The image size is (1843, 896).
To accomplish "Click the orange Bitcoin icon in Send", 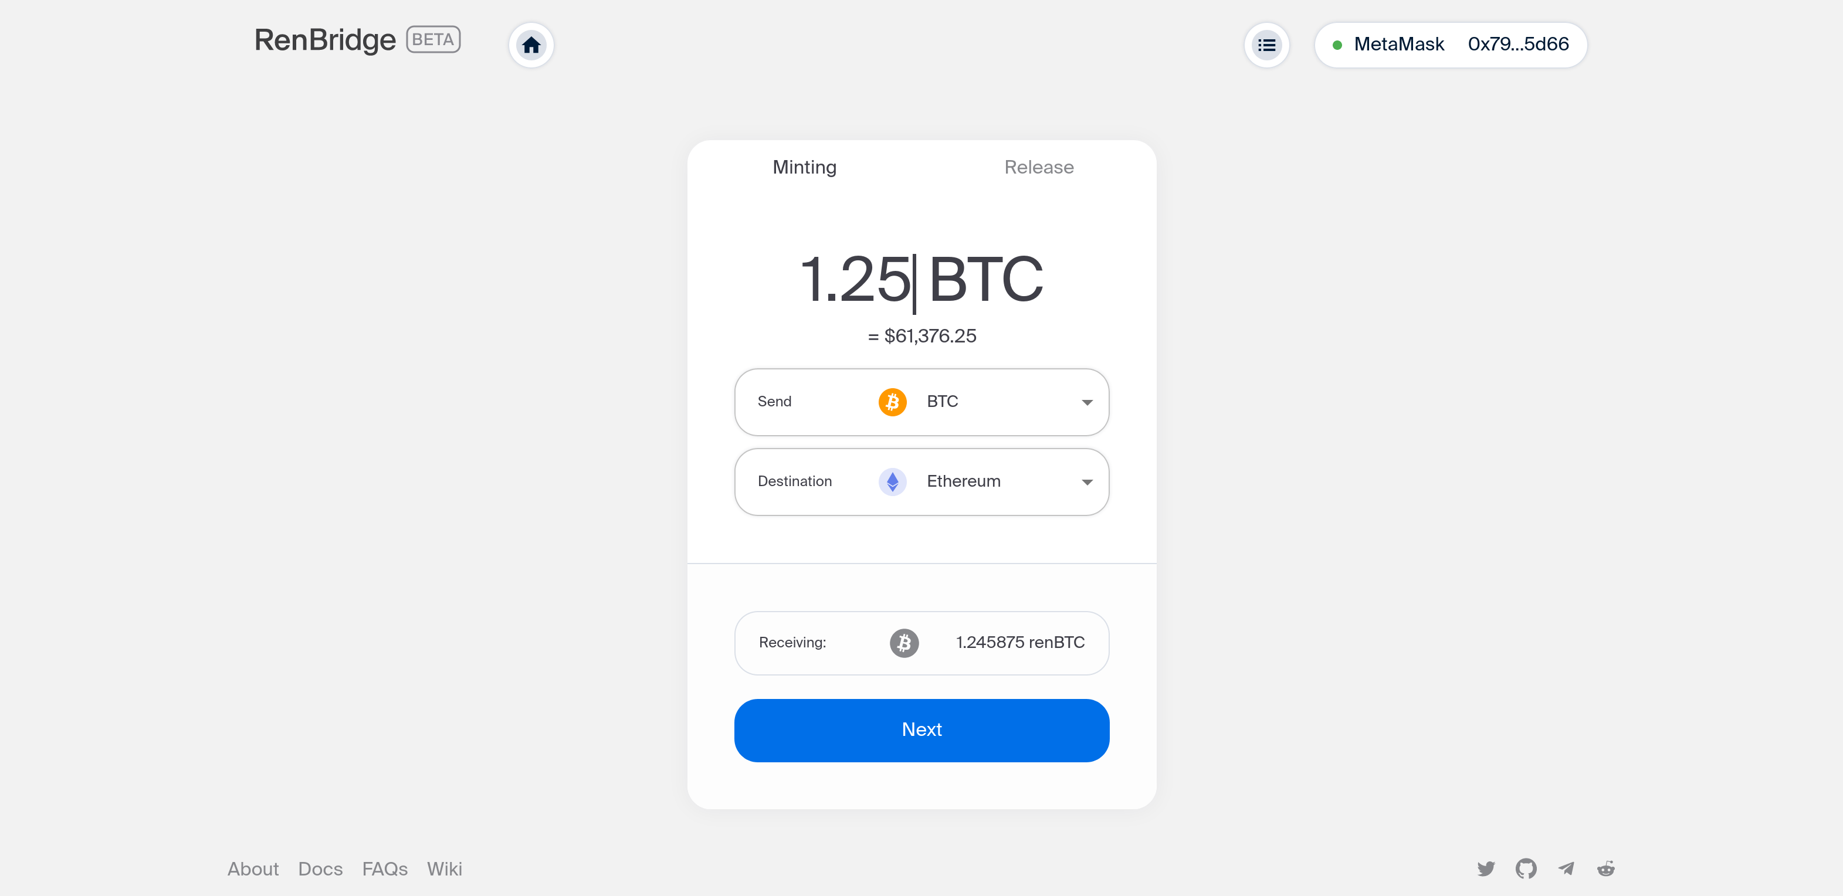I will coord(892,402).
